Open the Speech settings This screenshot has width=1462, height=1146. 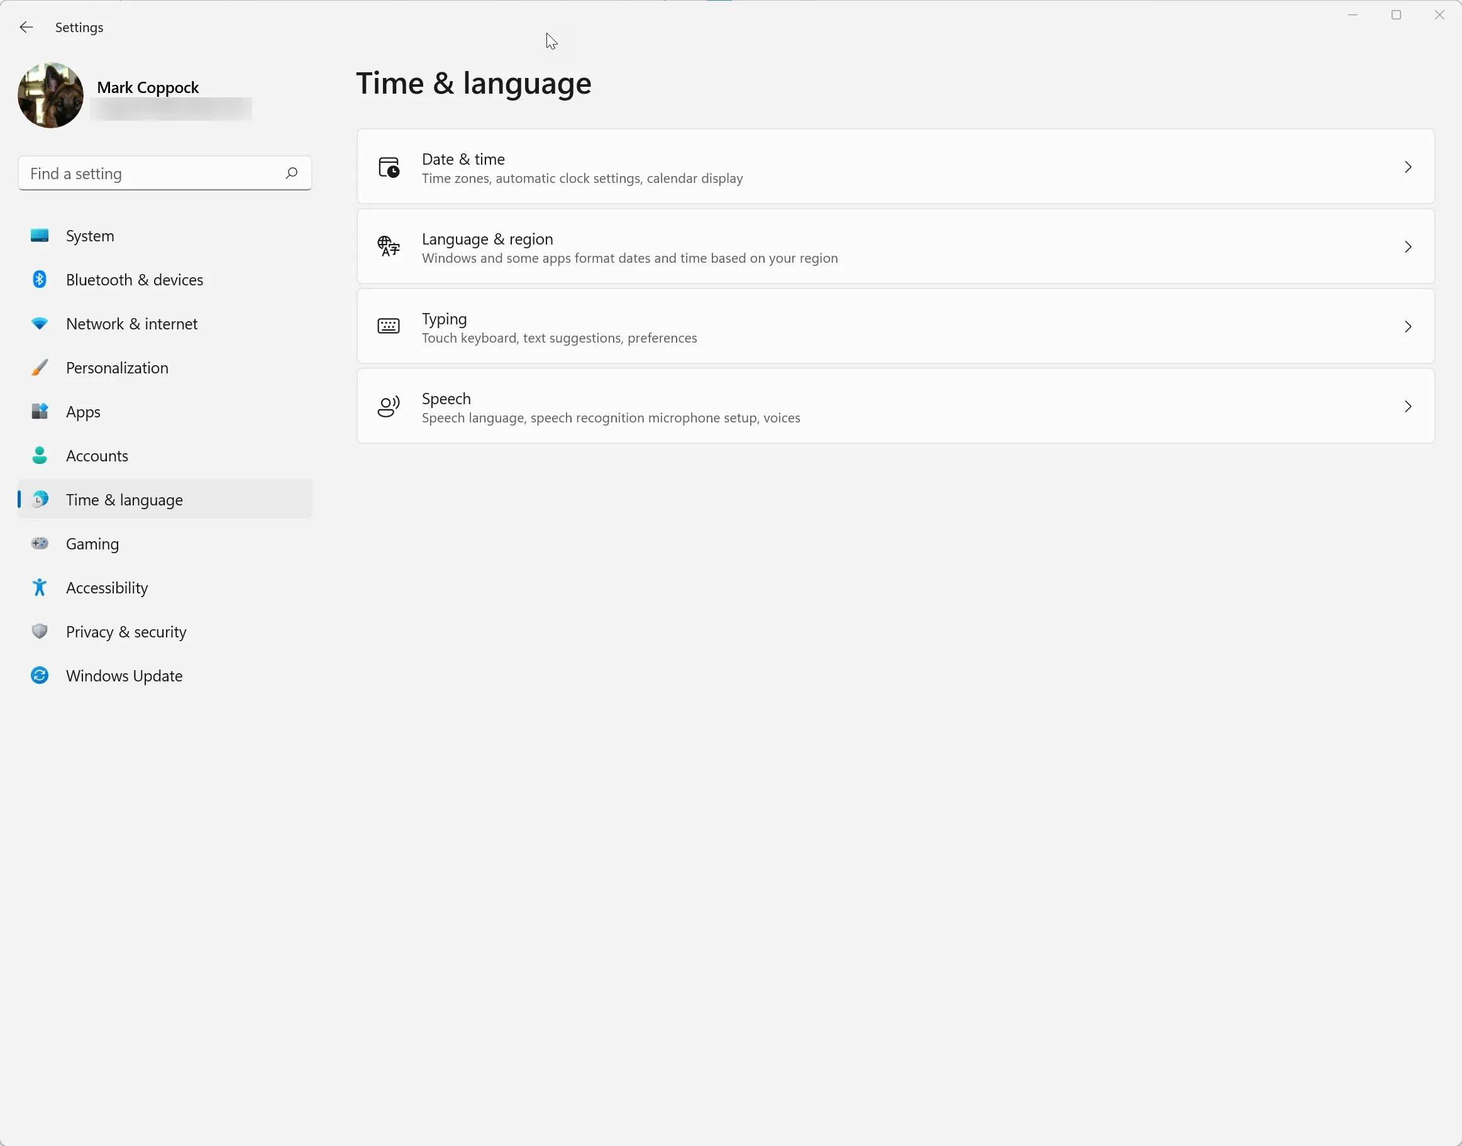[896, 407]
